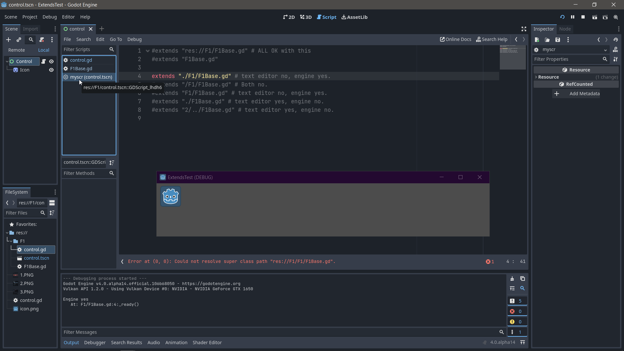Hide the Icon node with its eye toggle
The height and width of the screenshot is (351, 624).
coord(51,70)
